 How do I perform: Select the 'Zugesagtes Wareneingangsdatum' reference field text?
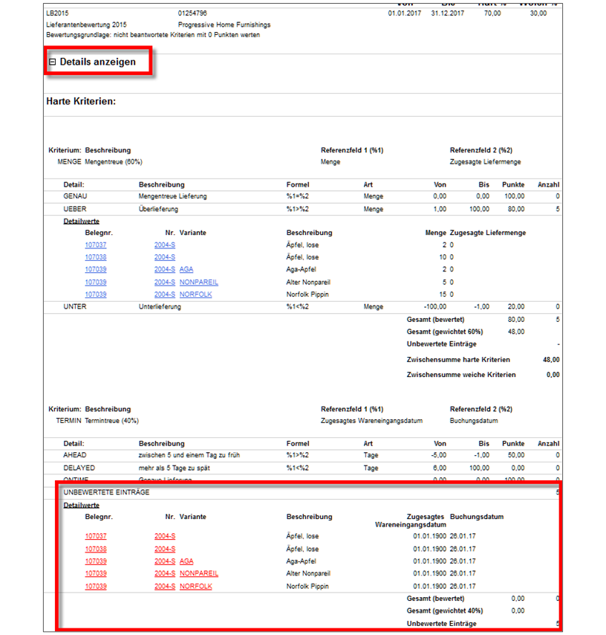pos(371,421)
